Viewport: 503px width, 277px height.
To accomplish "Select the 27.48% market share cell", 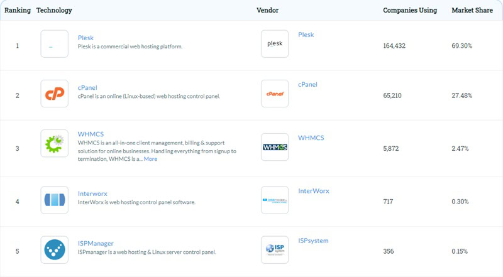I will click(x=462, y=95).
